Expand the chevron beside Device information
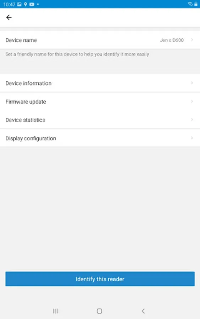200x319 pixels. [192, 83]
